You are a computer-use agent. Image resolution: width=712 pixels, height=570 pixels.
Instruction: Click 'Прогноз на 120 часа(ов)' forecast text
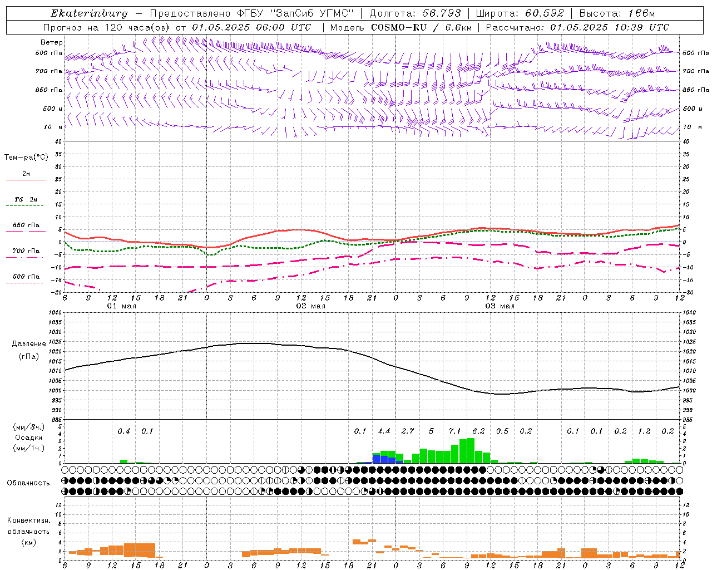(x=107, y=27)
